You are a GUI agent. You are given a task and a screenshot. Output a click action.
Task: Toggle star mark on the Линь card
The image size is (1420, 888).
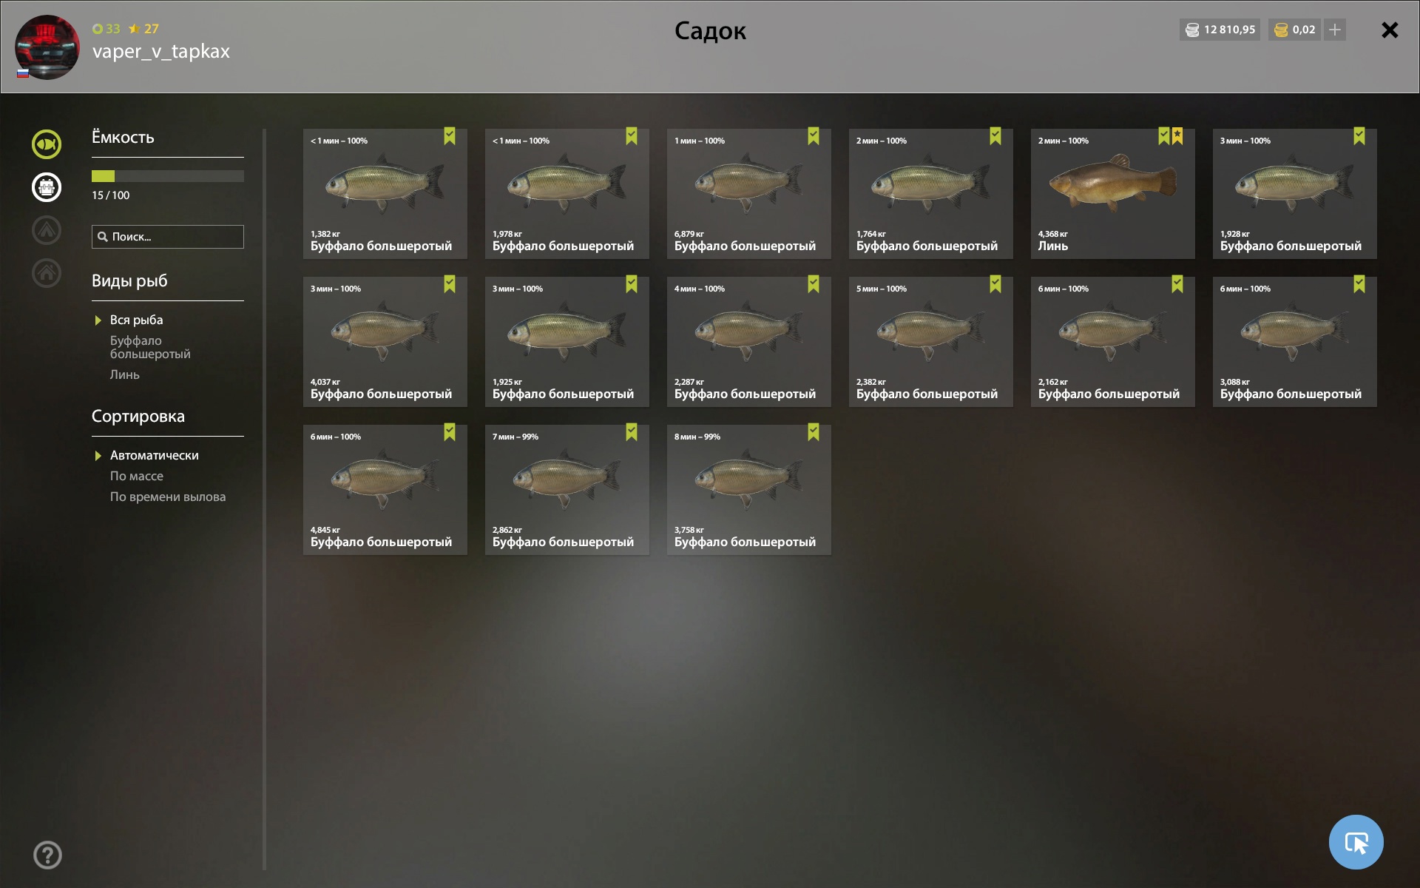[x=1177, y=135]
